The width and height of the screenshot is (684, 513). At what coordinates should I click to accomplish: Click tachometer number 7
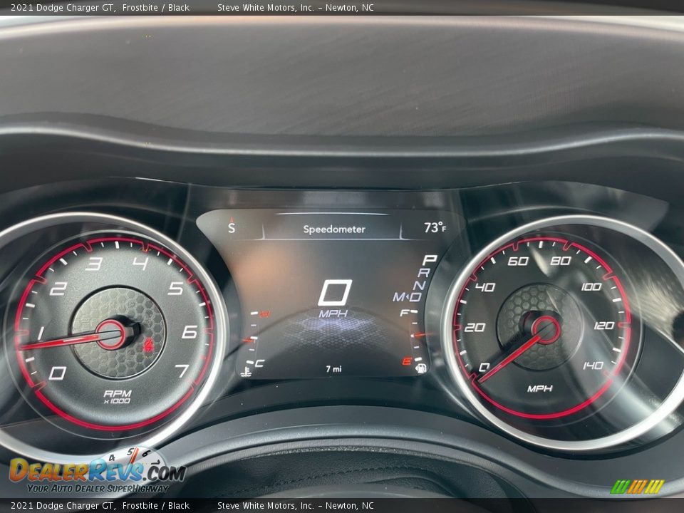(x=182, y=370)
